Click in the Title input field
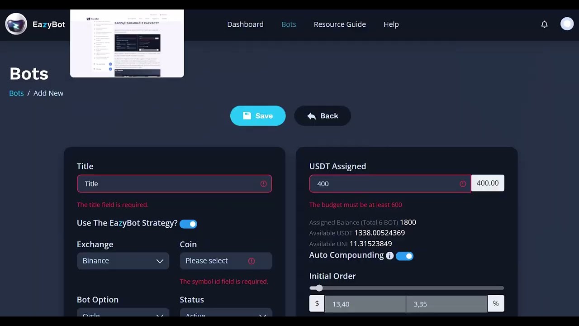 174,184
